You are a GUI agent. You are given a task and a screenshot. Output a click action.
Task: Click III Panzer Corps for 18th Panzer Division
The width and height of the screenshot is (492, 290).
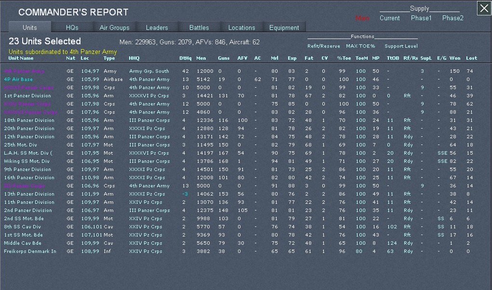point(149,120)
